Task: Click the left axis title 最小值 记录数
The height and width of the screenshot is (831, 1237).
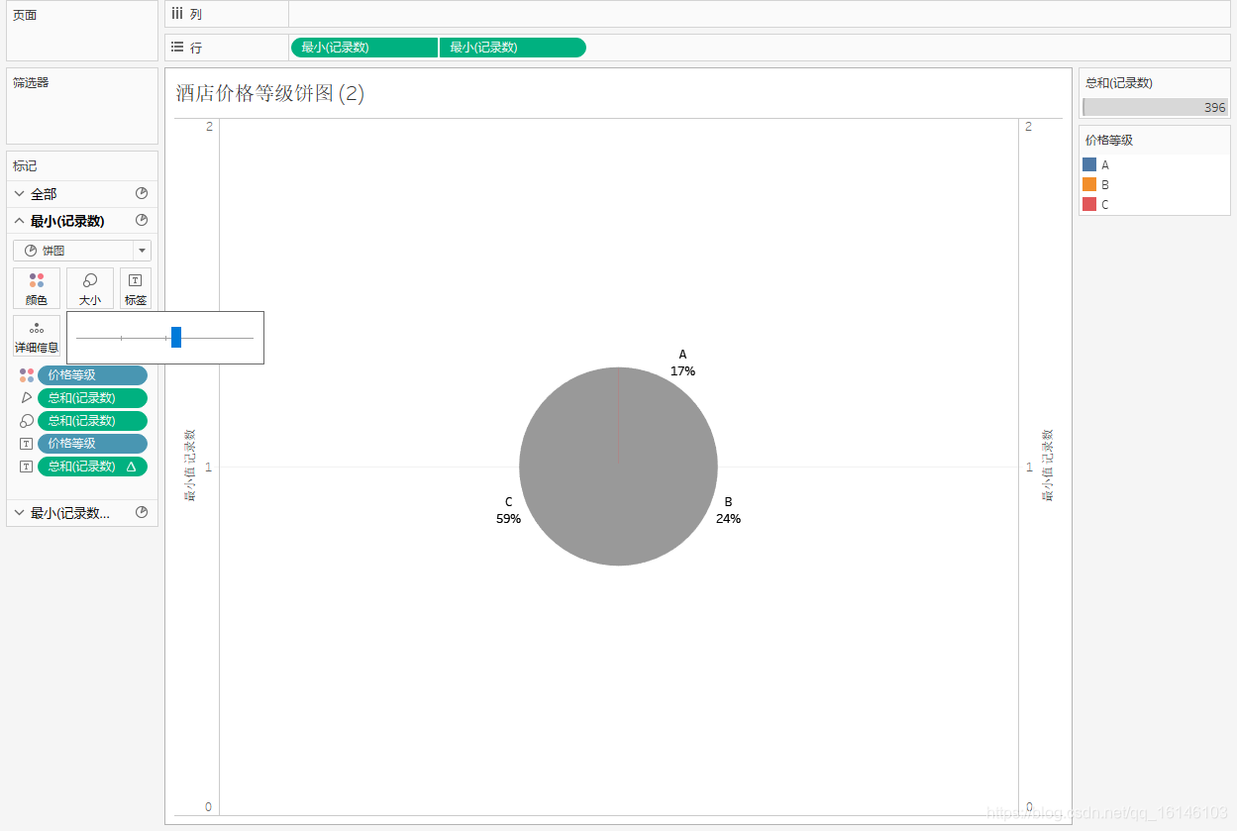Action: click(x=190, y=466)
